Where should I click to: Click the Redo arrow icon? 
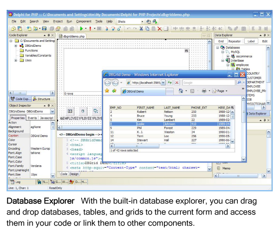click(x=135, y=29)
